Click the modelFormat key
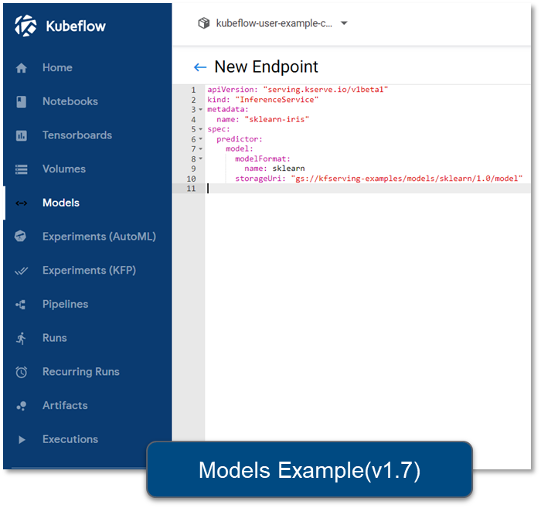 [x=263, y=159]
